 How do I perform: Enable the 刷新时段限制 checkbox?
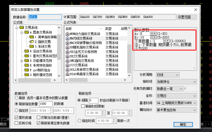coord(83,106)
